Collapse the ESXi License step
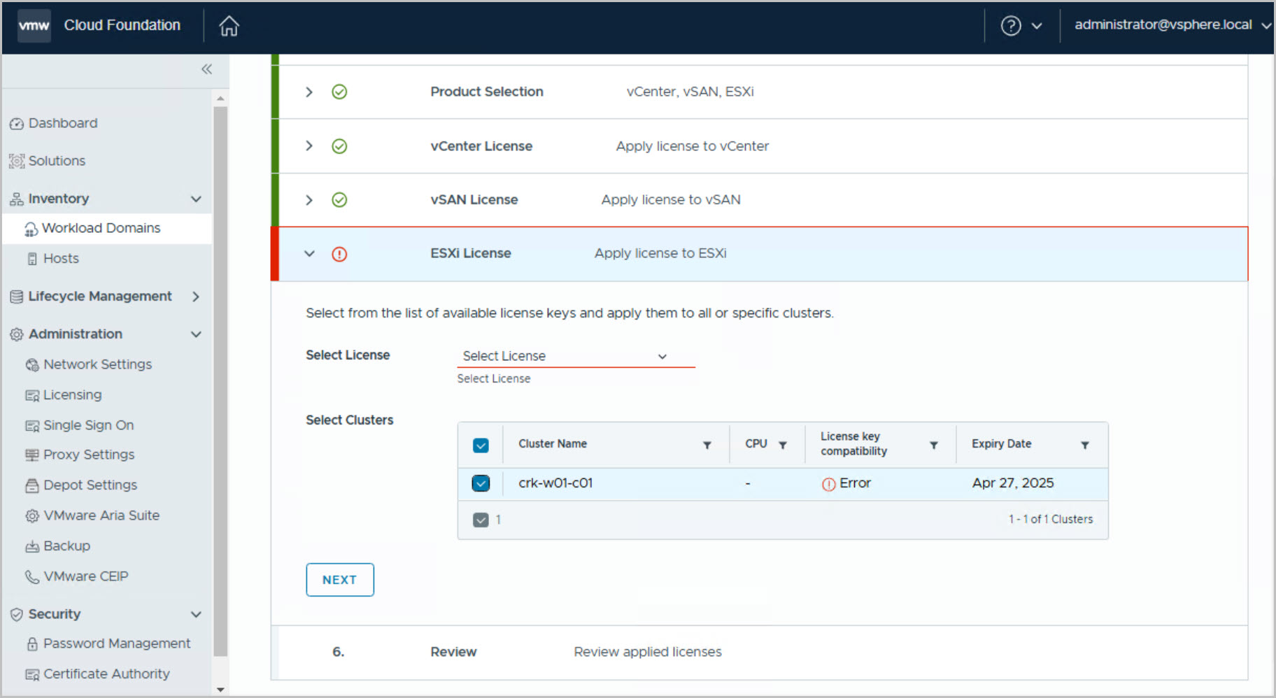The height and width of the screenshot is (698, 1276). pyautogui.click(x=309, y=254)
